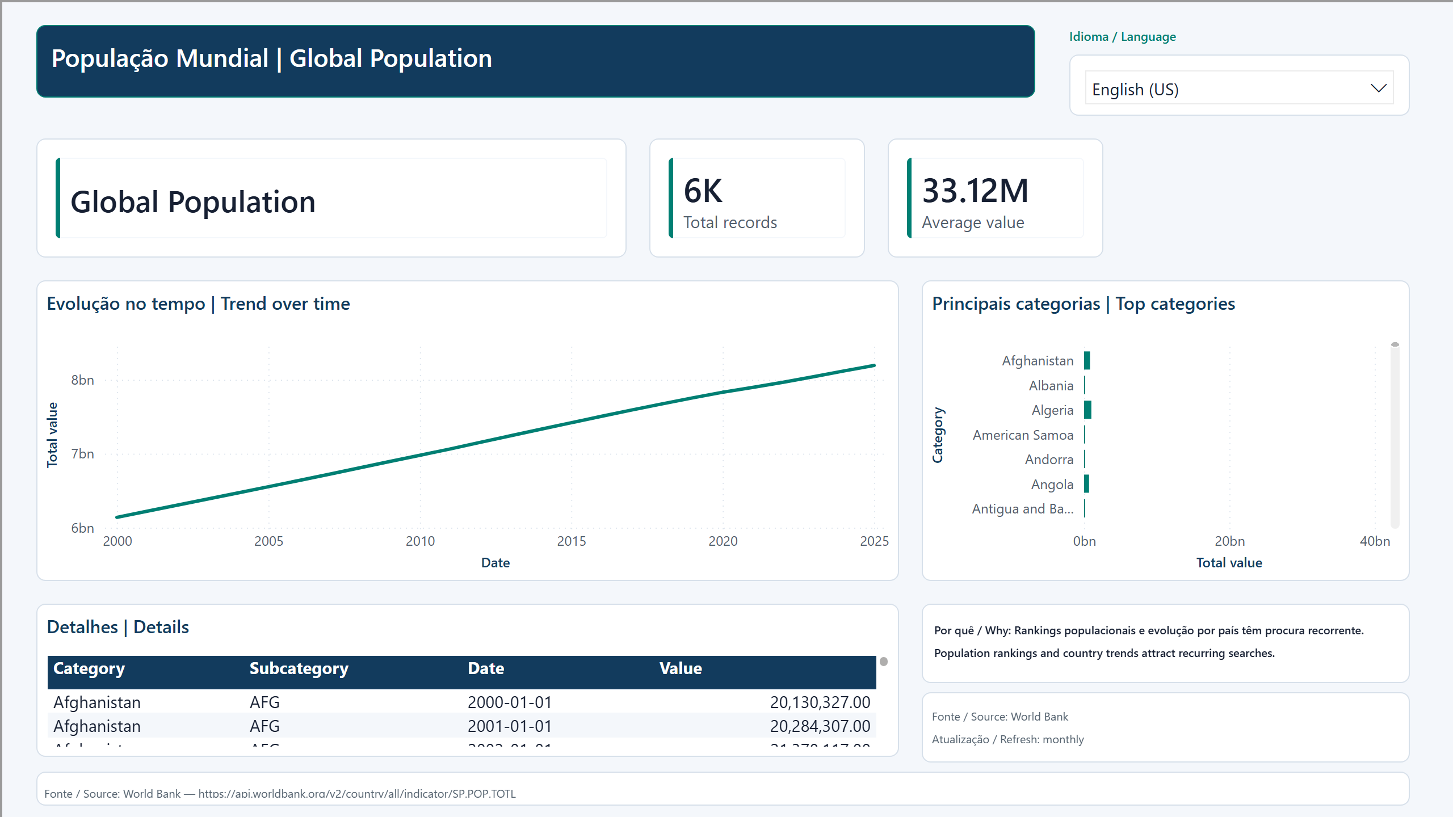Click the 20bn axis label in Top categories

1229,541
